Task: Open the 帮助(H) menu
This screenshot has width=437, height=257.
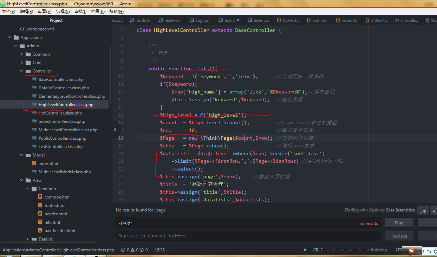Action: click(116, 12)
